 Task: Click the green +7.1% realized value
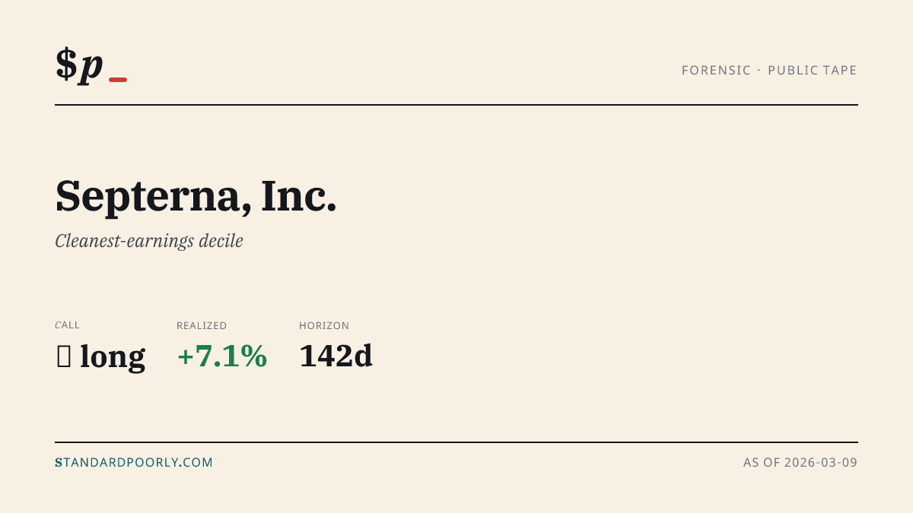point(222,356)
